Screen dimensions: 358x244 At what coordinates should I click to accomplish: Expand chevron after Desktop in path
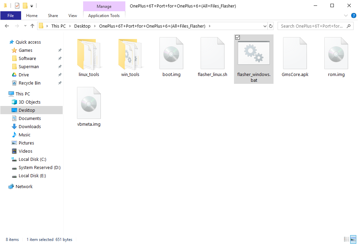(95, 26)
